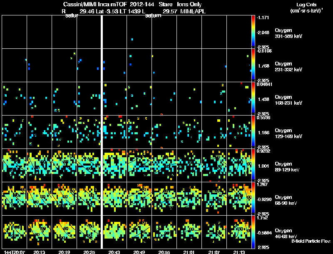Click the '1.001' color scale value
Screen dimensions: 333x254
coord(263,166)
